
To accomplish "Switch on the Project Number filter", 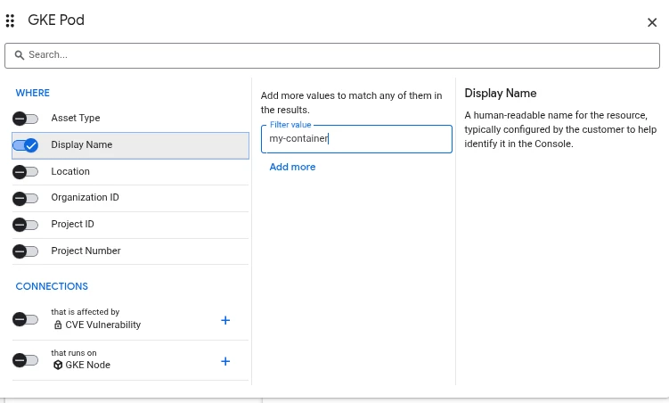I will click(x=25, y=251).
